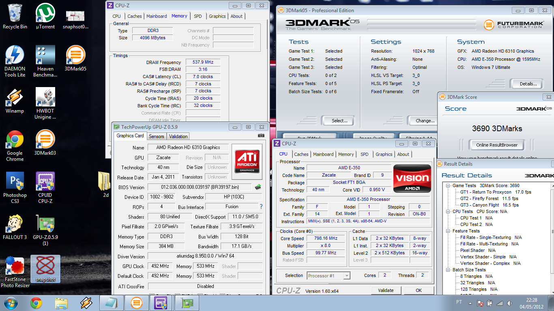Open Caches tab in the AMD E-350 CPU-Z window
Viewport: 554px width, 311px height.
tap(301, 154)
